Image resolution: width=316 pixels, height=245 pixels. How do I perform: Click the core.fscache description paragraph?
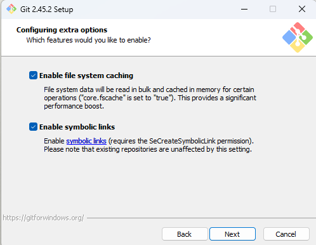pyautogui.click(x=150, y=98)
